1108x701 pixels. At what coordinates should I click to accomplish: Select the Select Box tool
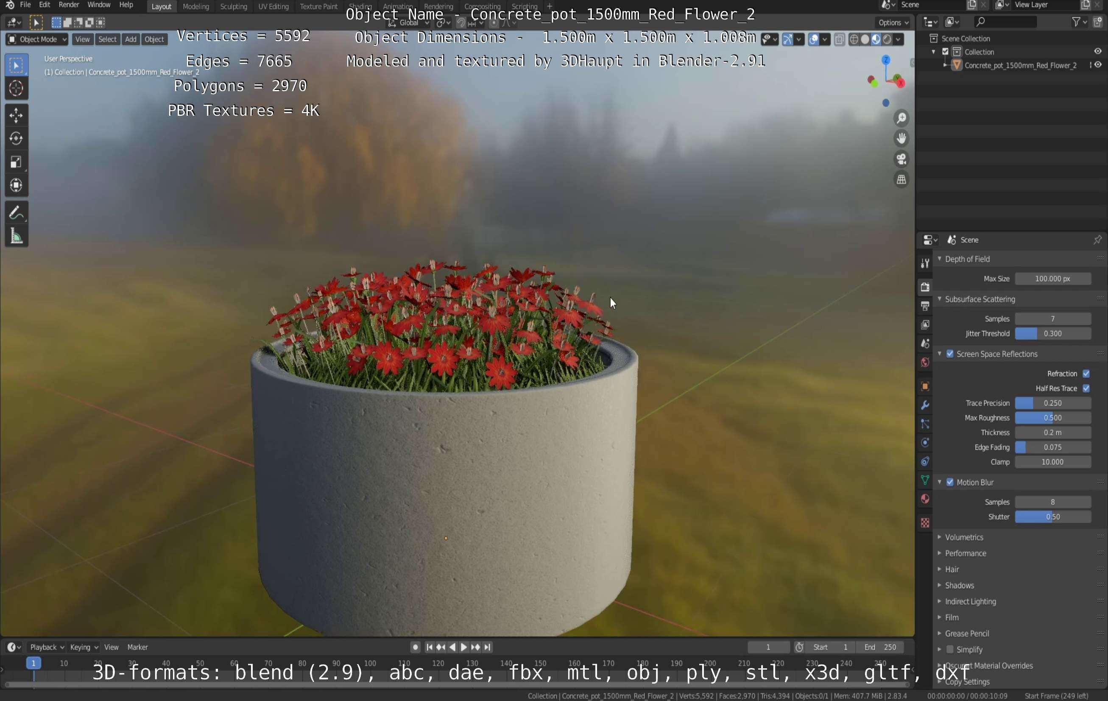click(x=16, y=65)
